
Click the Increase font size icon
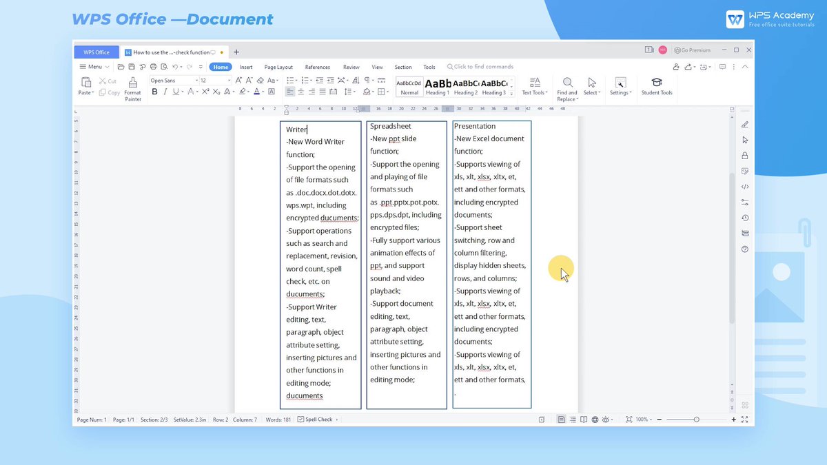coord(239,81)
